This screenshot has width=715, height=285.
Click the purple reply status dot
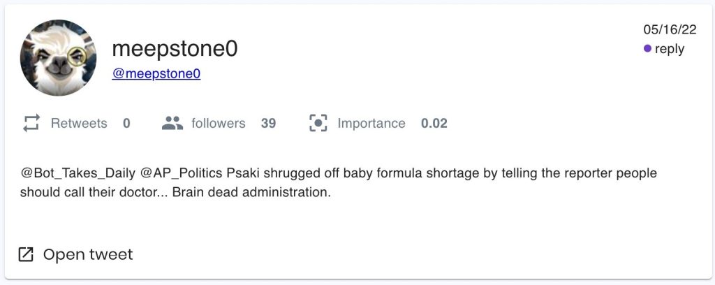tap(647, 49)
